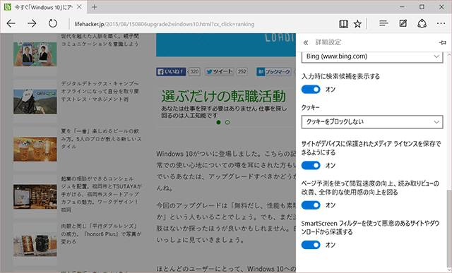This screenshot has width=452, height=273.
Task: Minimize the Edge browser window
Action: [402, 7]
